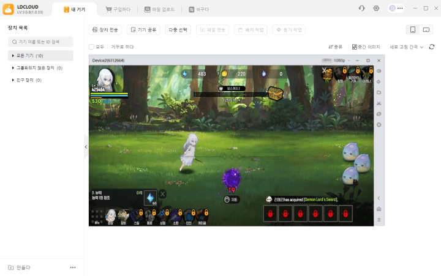Open locked 스킬 skill menu icon

[137, 217]
